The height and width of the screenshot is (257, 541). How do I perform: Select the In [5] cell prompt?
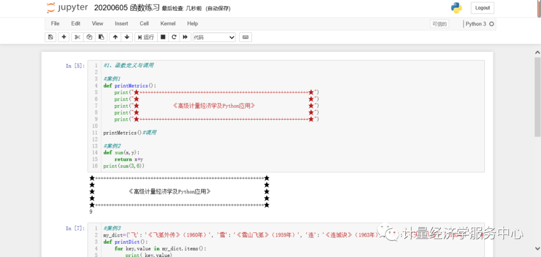click(75, 66)
